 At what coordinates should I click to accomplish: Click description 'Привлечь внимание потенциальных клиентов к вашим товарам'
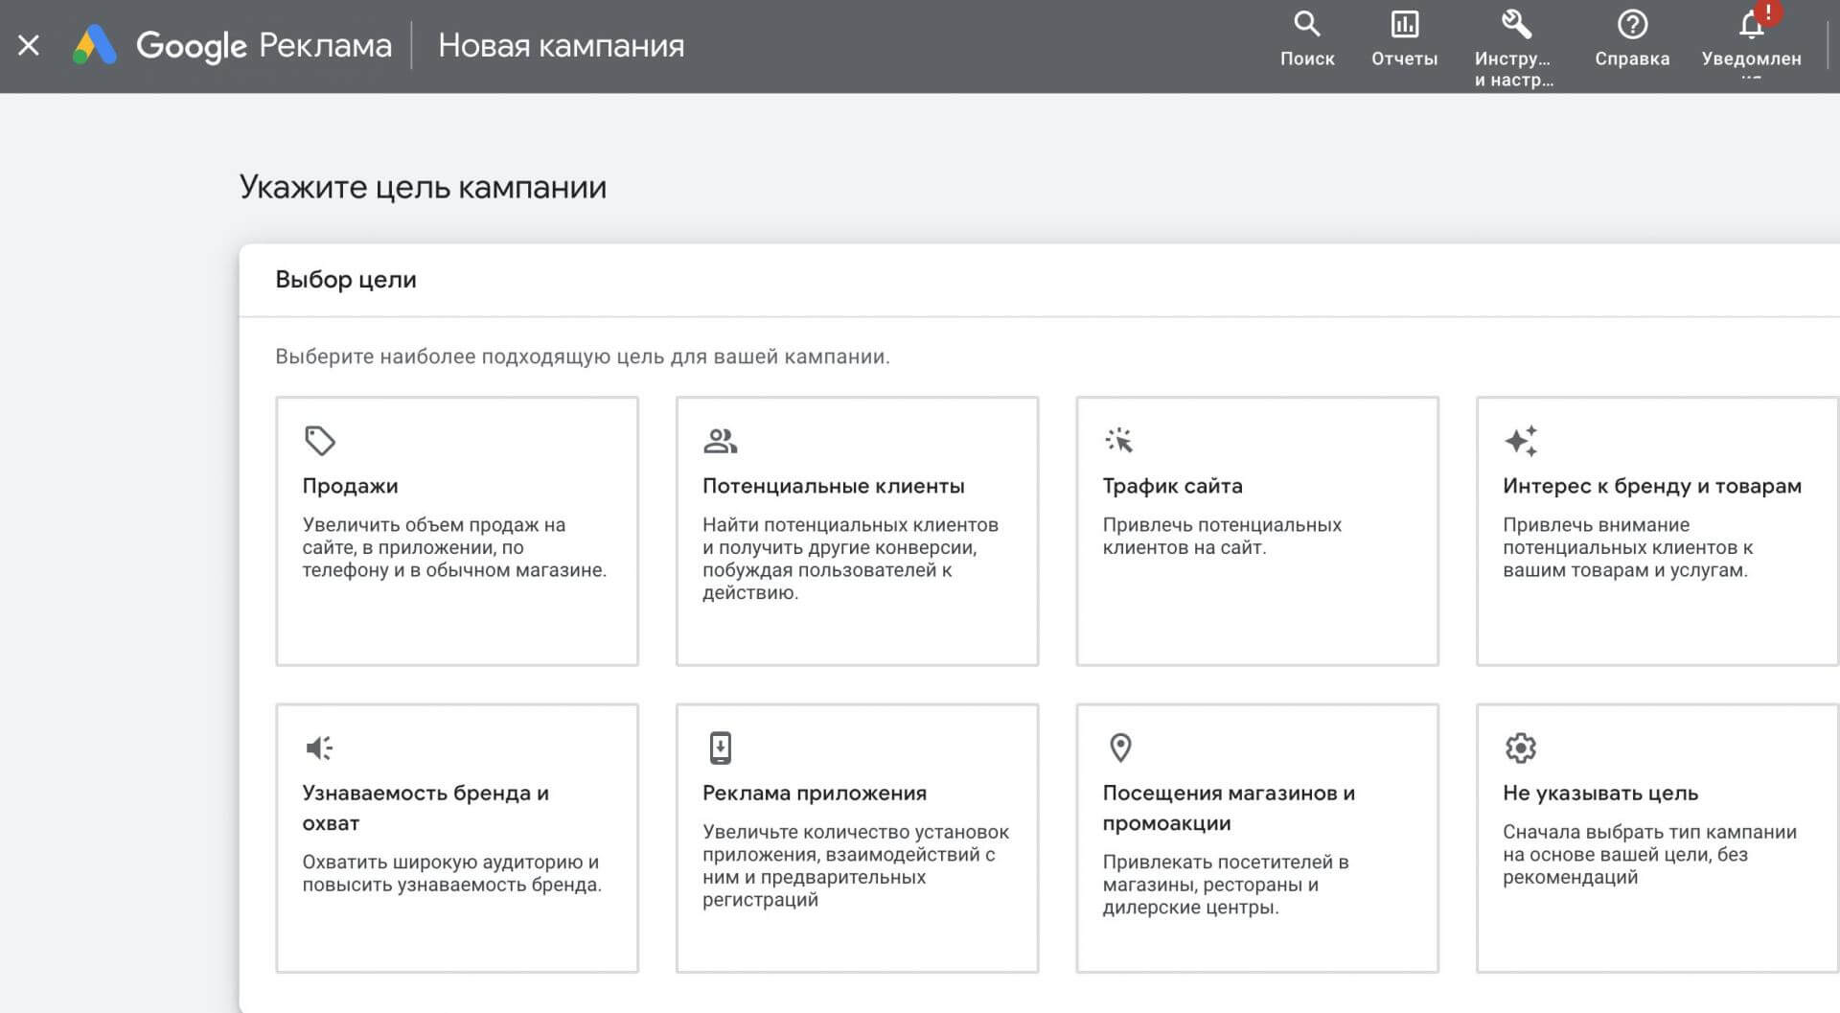tap(1627, 547)
